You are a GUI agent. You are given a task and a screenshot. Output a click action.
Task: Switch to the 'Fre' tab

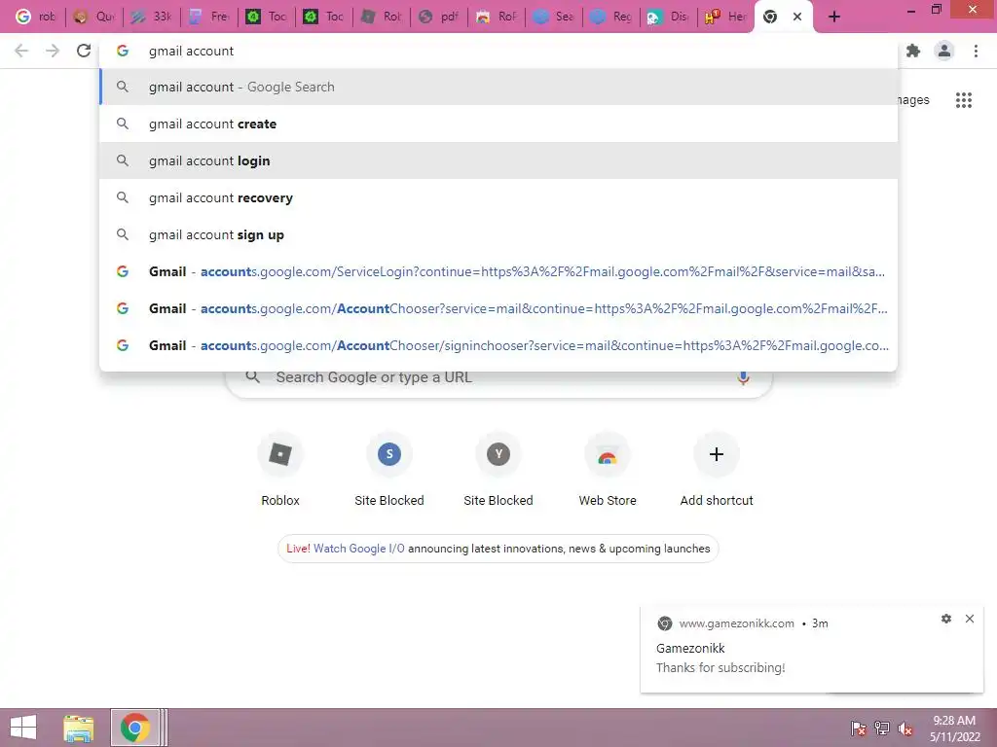(208, 17)
